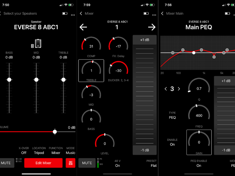Change the LOCATION Tripod setting
The height and width of the screenshot is (176, 235).
pos(39,150)
